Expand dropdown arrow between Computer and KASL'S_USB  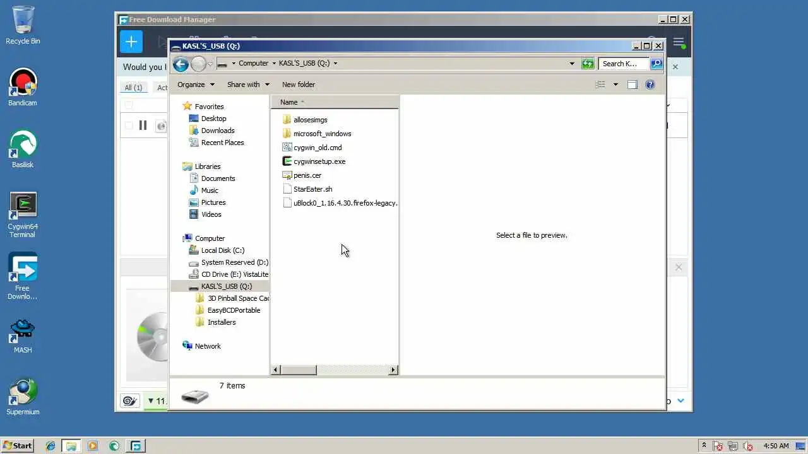pyautogui.click(x=274, y=63)
